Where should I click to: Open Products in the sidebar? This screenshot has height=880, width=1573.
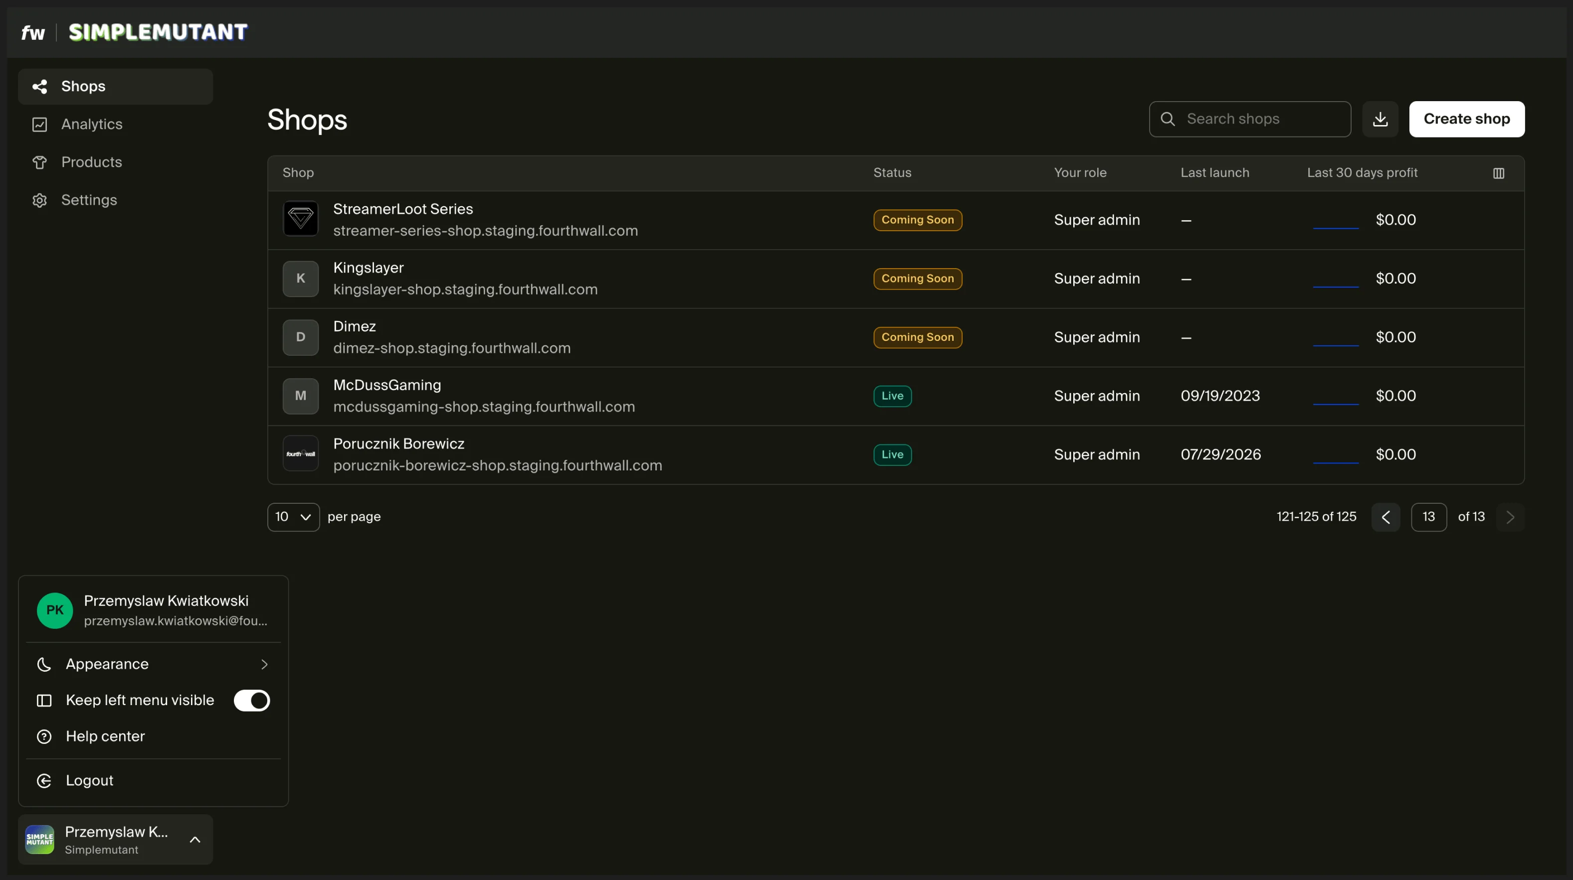(115, 162)
